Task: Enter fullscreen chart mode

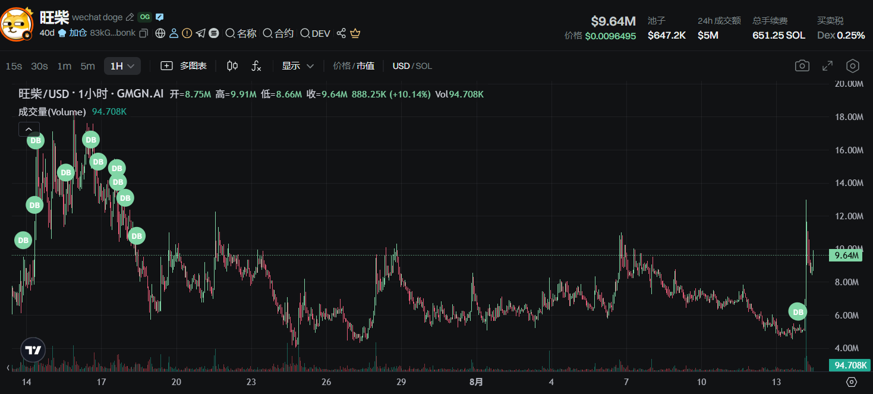Action: point(827,66)
